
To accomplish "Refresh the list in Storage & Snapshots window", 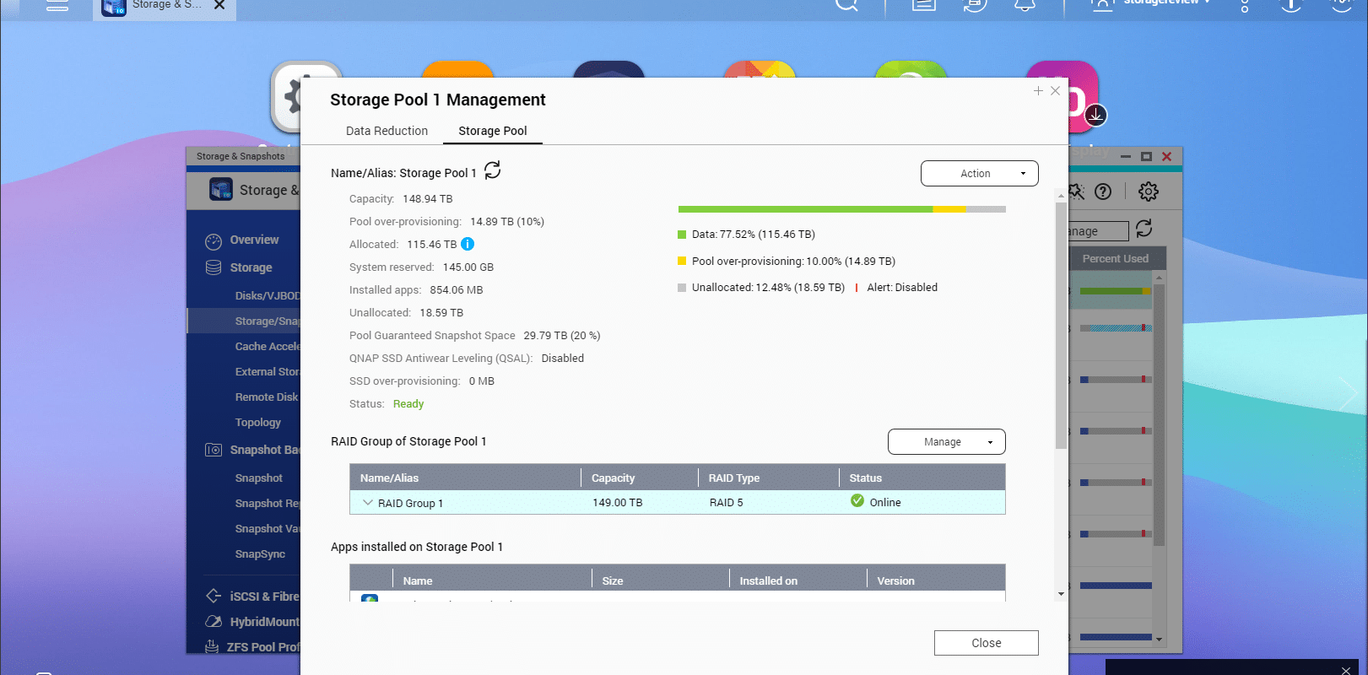I will [1144, 229].
